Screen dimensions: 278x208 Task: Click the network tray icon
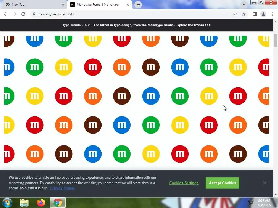click(x=251, y=203)
